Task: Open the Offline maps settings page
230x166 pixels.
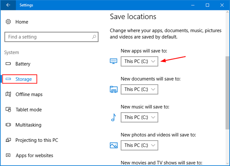Action: (x=29, y=94)
